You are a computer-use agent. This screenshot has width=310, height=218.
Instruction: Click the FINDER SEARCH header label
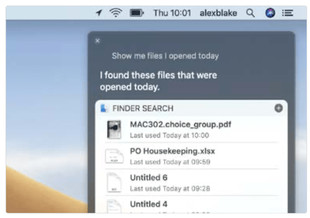143,108
